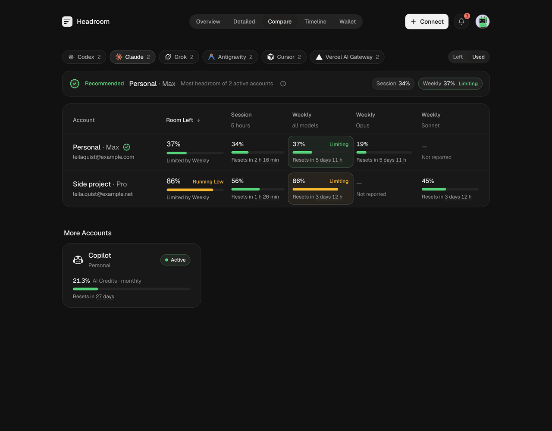
Task: Select the Vercel AI Gateway chip
Action: click(x=347, y=57)
